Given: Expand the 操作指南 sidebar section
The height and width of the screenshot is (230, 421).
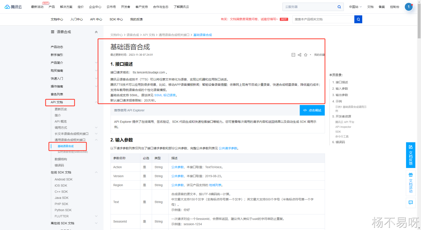Looking at the screenshot, I should click(x=96, y=86).
